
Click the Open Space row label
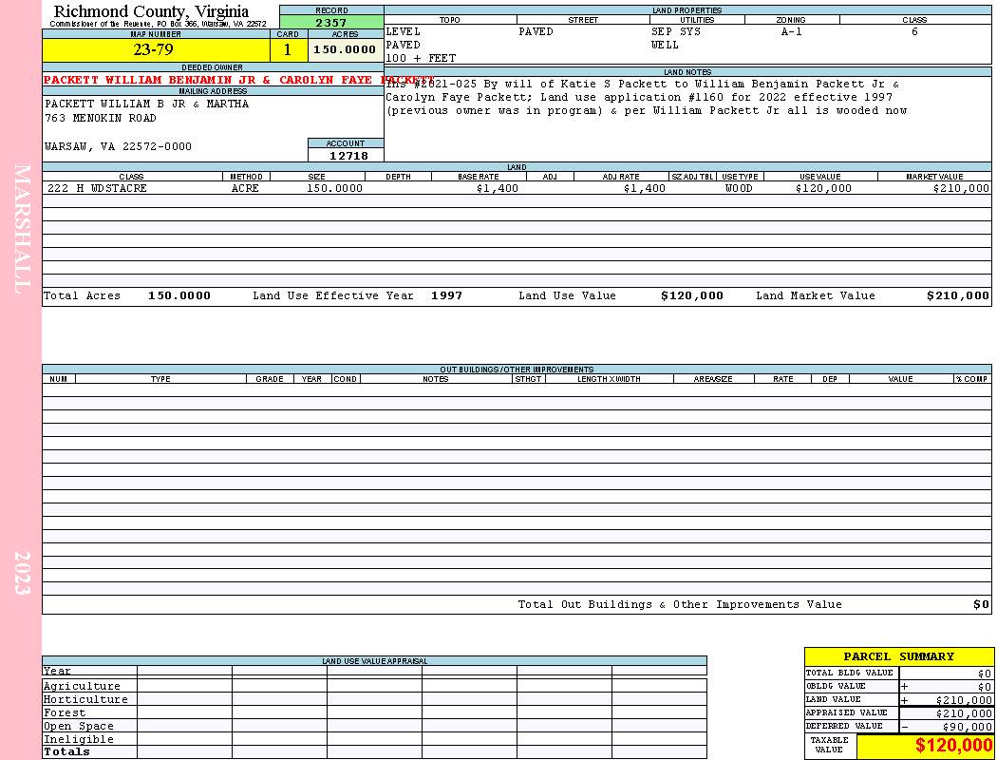pyautogui.click(x=78, y=727)
